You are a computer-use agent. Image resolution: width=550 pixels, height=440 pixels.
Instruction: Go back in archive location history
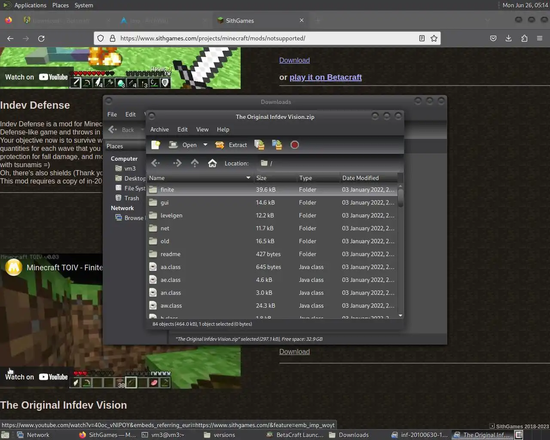coord(156,163)
